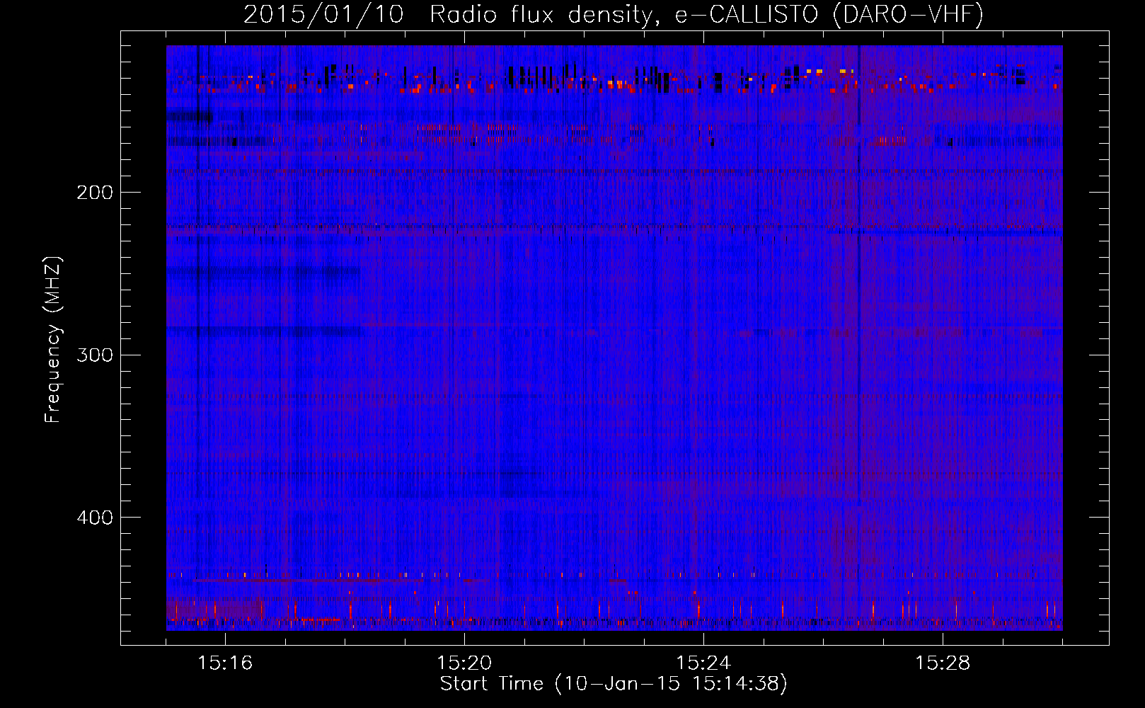Click the 'Frequency (MHZ)' axis label

53,340
